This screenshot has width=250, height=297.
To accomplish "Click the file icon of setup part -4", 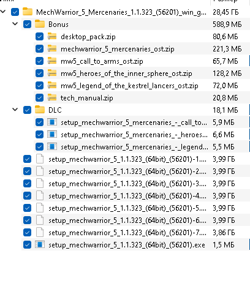I will [x=40, y=195].
